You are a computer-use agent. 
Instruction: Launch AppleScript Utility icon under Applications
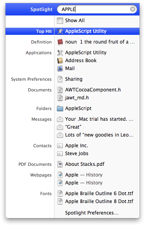pyautogui.click(x=60, y=53)
